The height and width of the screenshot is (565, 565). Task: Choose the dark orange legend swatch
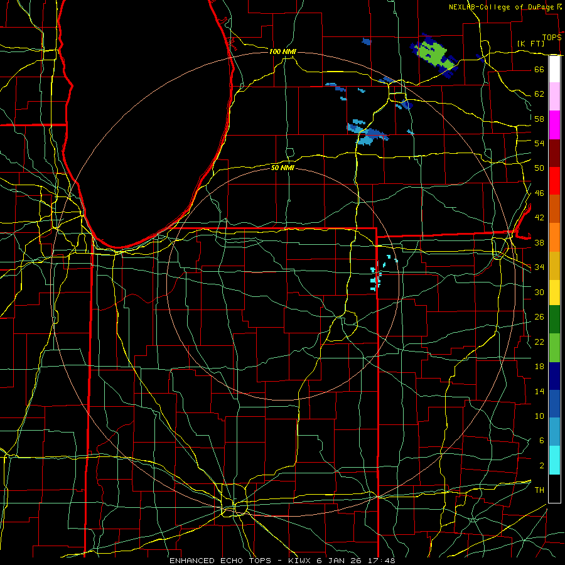point(554,209)
